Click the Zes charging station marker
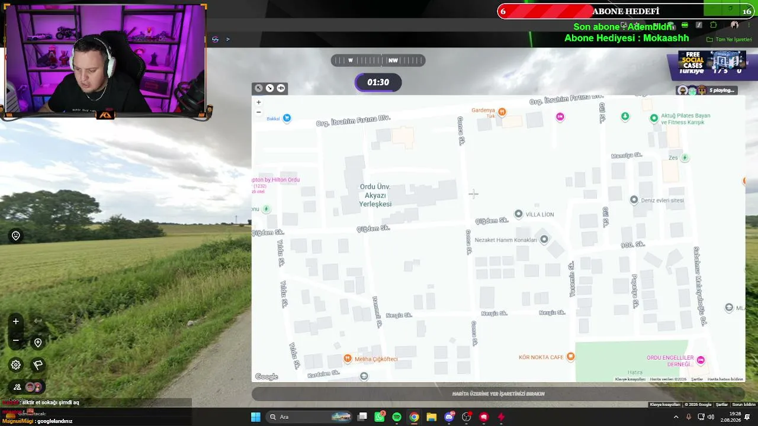758x426 pixels. [685, 158]
